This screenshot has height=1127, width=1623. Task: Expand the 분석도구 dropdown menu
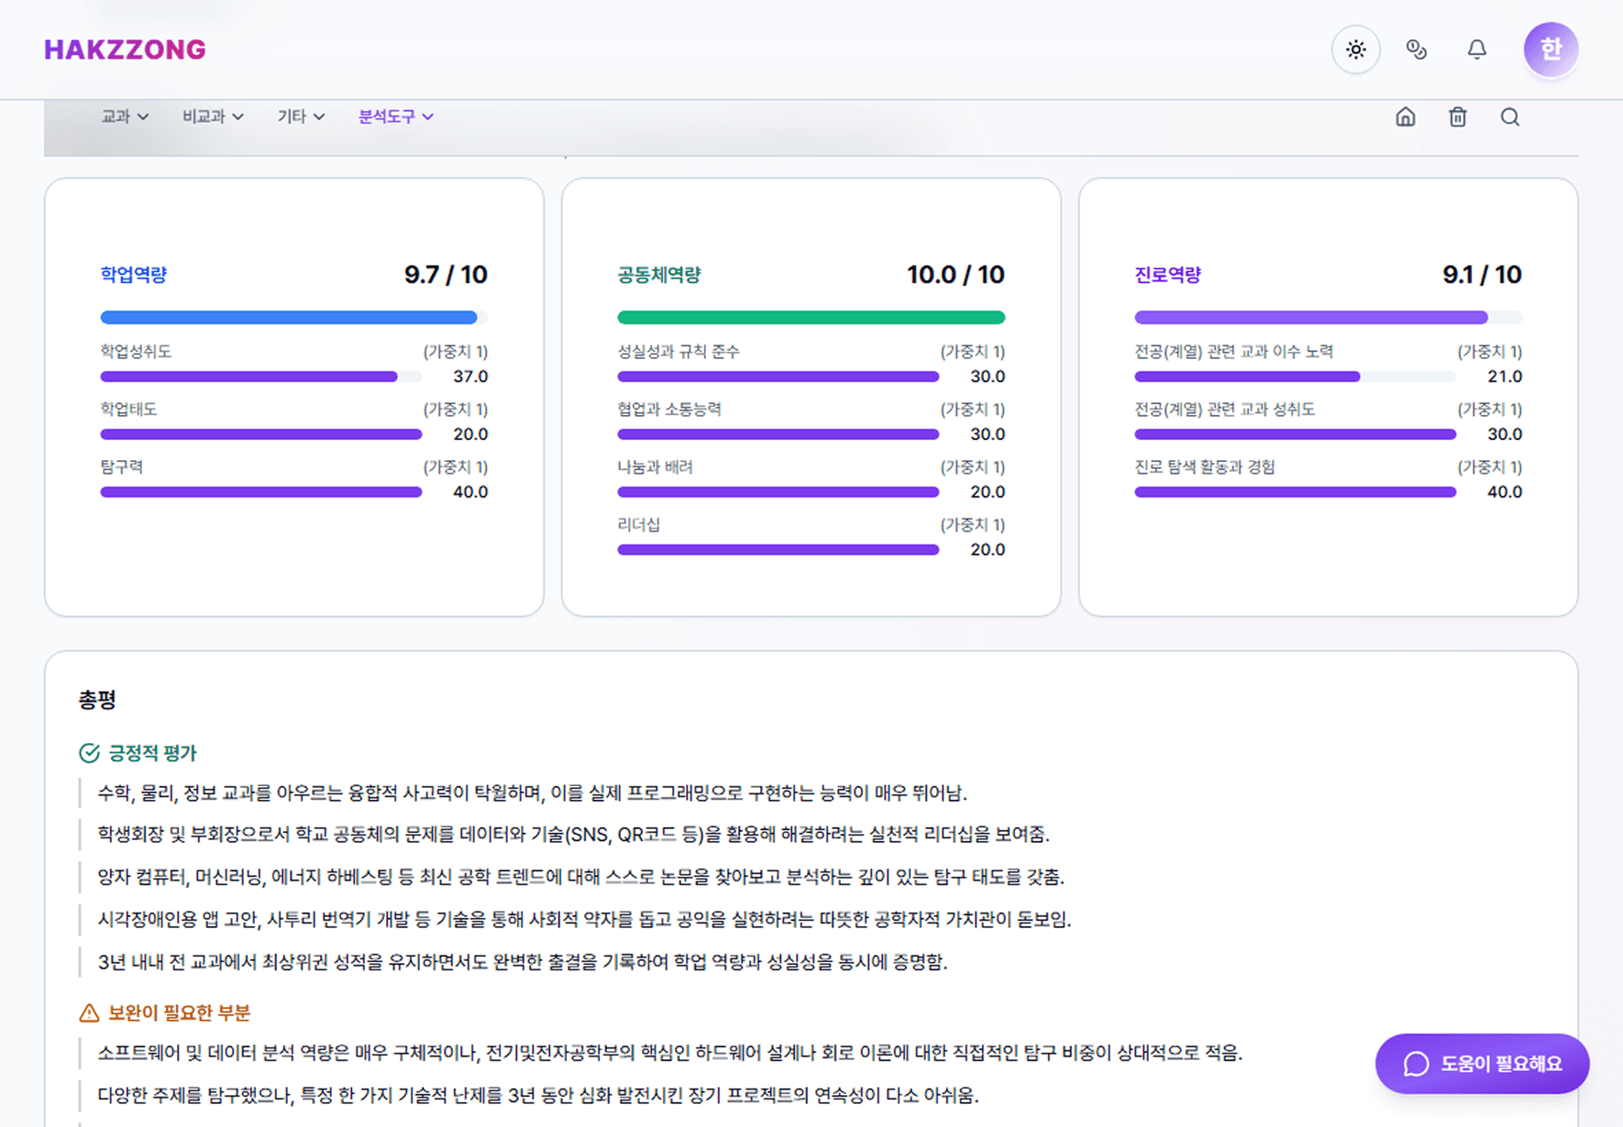point(396,116)
